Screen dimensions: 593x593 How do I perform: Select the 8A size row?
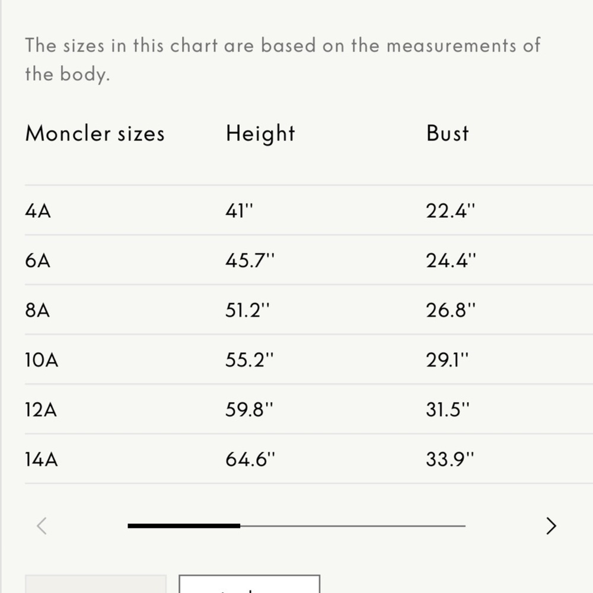pos(308,310)
